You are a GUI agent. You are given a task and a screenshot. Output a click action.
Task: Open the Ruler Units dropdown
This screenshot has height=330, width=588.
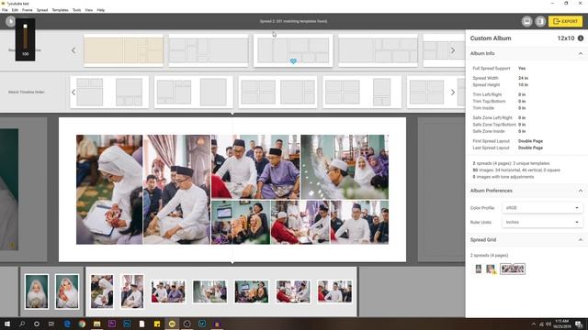(x=542, y=222)
